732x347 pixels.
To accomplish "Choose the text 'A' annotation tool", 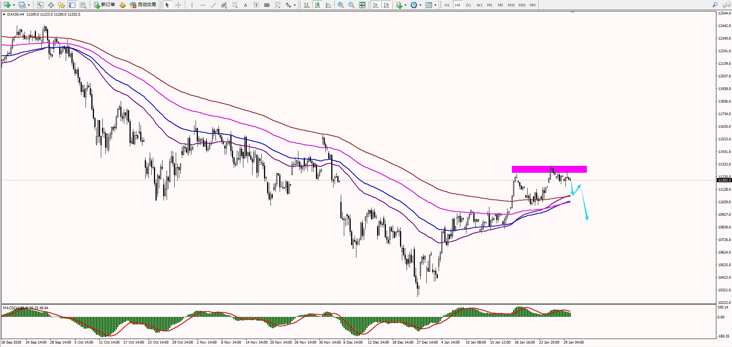I will [245, 5].
